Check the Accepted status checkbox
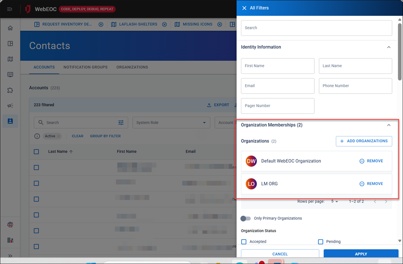The image size is (403, 264). pos(244,242)
